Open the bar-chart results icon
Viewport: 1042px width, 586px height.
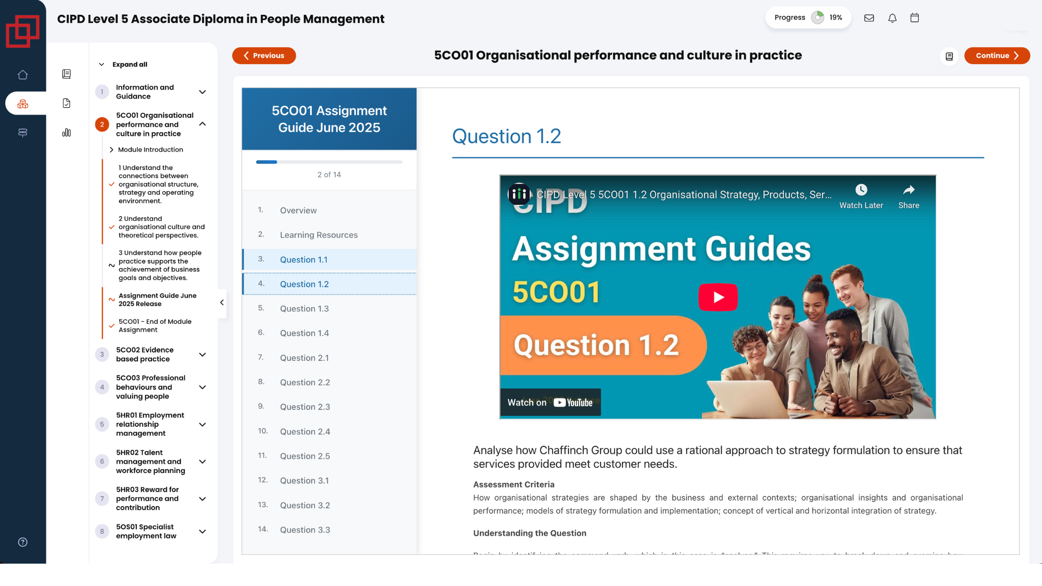67,133
